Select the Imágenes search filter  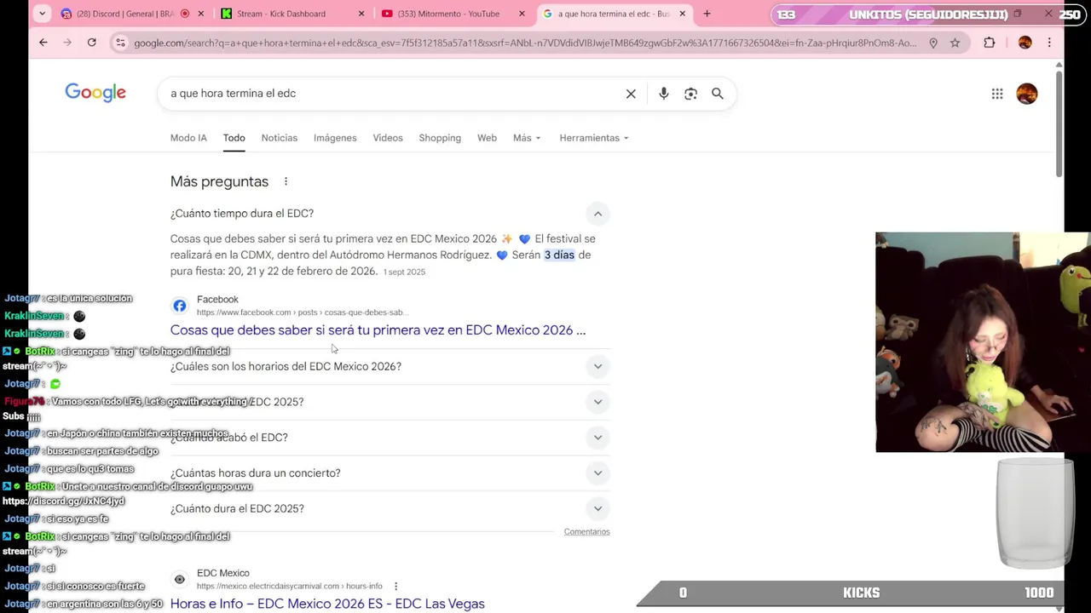point(335,138)
